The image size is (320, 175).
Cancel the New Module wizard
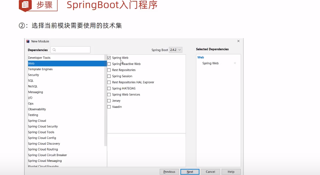[210, 172]
